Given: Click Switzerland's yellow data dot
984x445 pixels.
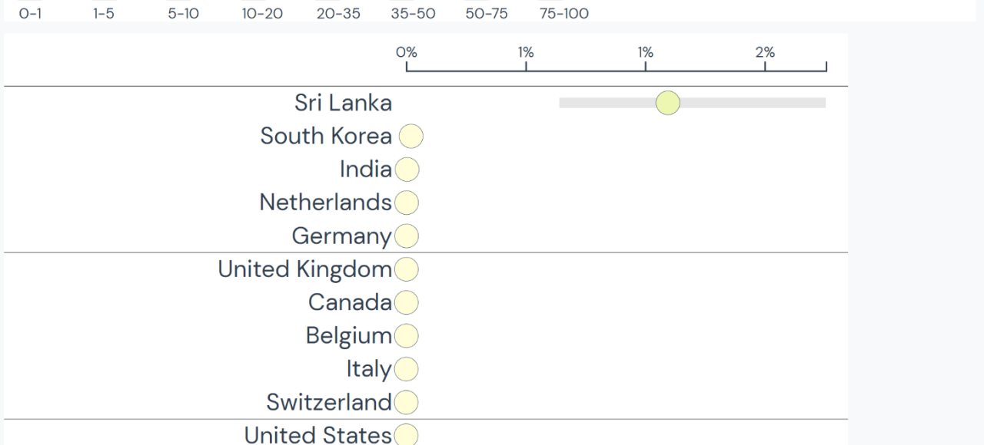Looking at the screenshot, I should [407, 402].
